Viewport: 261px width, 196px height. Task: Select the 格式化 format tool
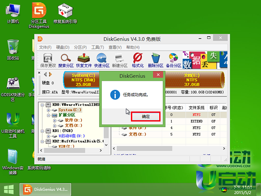138,61
